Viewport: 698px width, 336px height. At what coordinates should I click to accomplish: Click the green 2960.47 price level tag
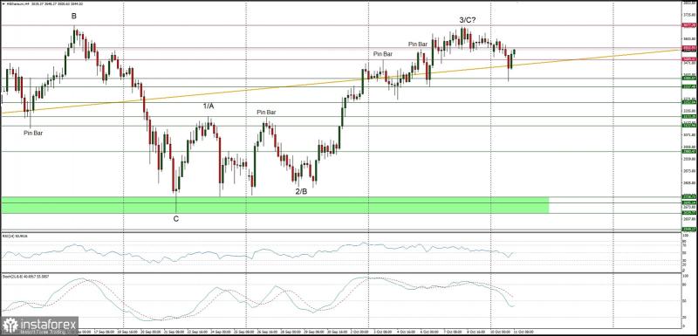689,151
